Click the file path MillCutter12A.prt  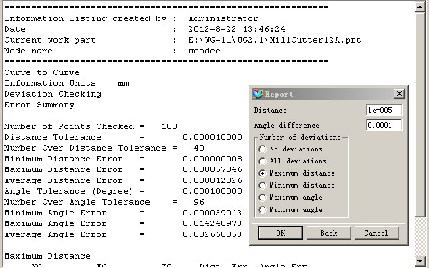click(275, 40)
